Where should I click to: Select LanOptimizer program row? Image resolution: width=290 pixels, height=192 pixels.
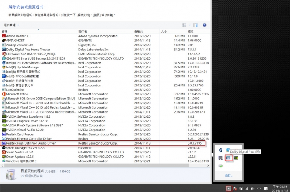tap(106, 90)
